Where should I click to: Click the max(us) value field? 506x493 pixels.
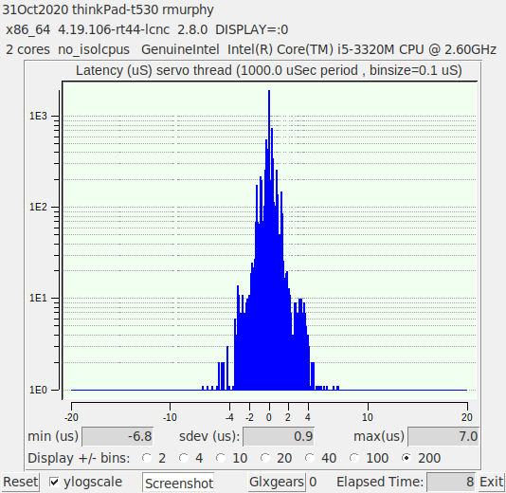443,436
